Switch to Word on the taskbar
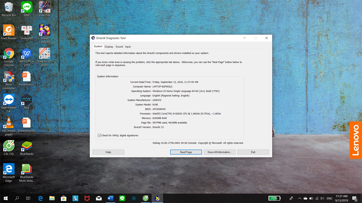362x203 pixels. tap(111, 198)
